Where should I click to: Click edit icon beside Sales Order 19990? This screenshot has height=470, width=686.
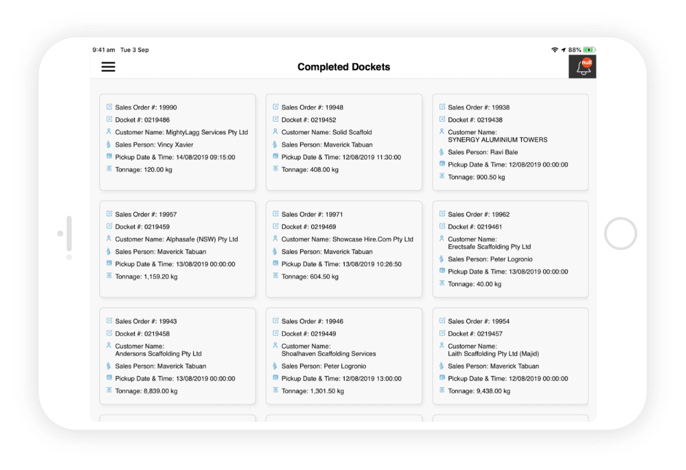(x=110, y=107)
